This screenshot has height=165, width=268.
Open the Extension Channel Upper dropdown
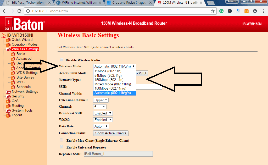point(101,100)
